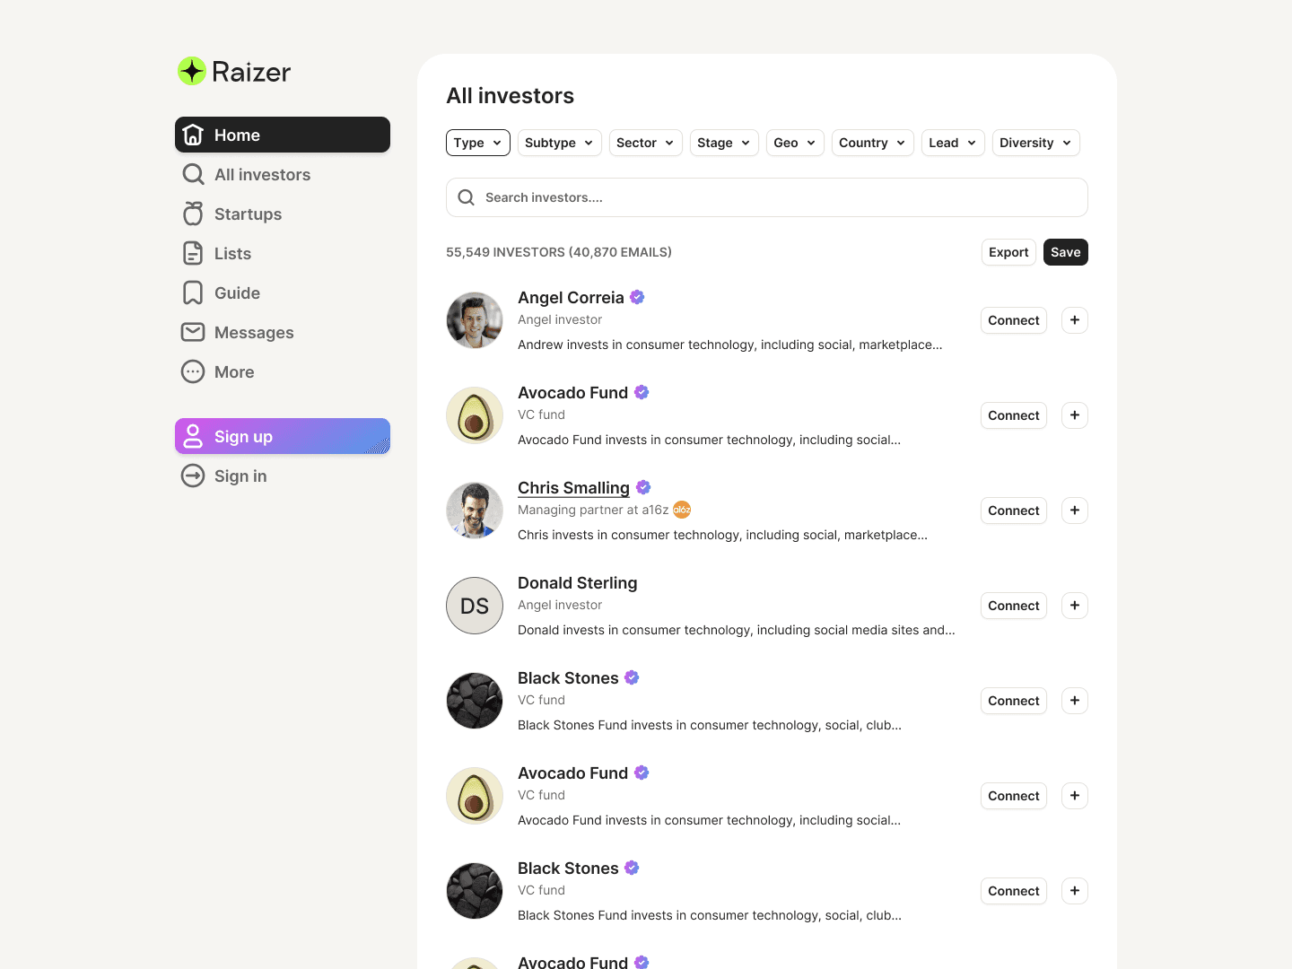
Task: Expand the Diversity filter dropdown
Action: click(x=1036, y=143)
